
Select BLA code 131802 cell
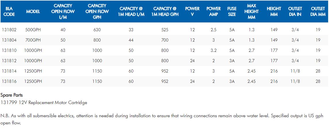pos(9,30)
